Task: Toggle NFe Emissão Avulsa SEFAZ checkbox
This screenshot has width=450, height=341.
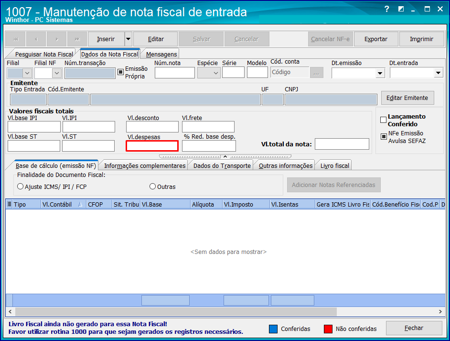Action: click(x=384, y=136)
